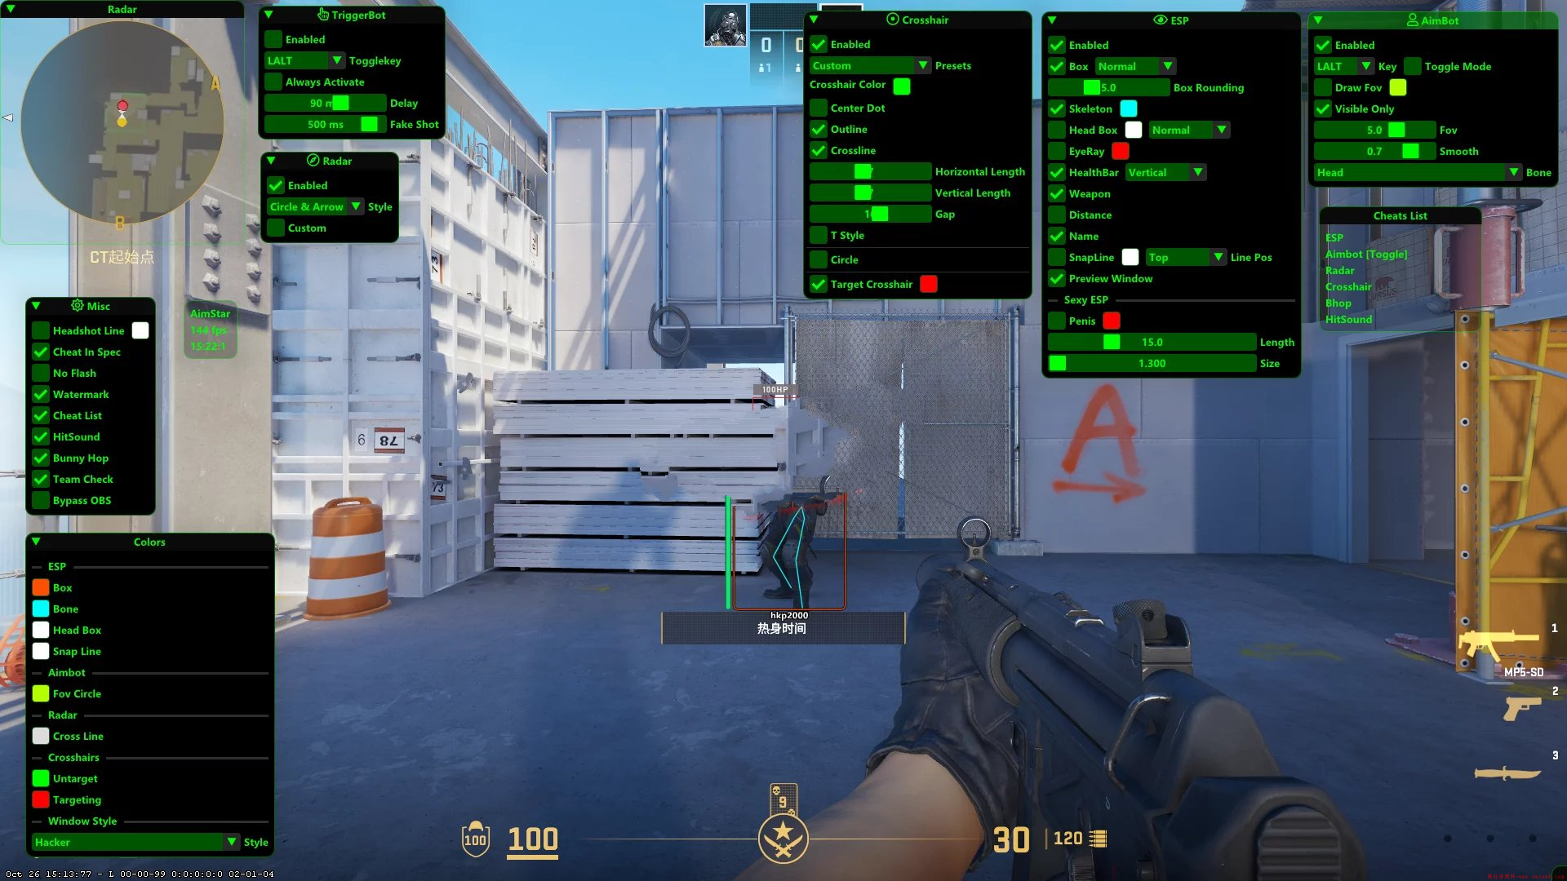Click the Target Crosshair color swatch
Viewport: 1567px width, 881px height.
tap(928, 284)
